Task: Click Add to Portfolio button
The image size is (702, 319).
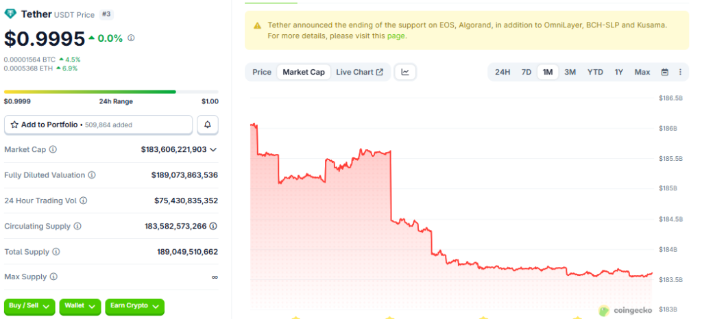Action: click(x=98, y=125)
